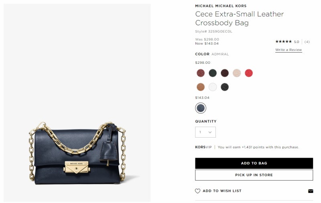This screenshot has height=203, width=321.
Task: Click the navy crossbody bag product image
Action: click(77, 153)
